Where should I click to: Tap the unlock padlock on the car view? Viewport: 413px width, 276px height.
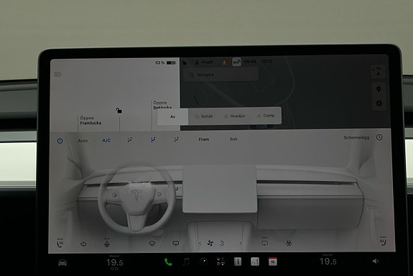pos(119,110)
